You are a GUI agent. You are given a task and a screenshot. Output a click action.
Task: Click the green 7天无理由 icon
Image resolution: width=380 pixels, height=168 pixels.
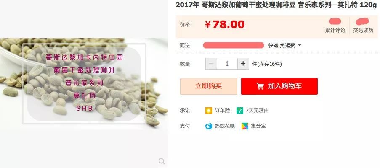(240, 111)
